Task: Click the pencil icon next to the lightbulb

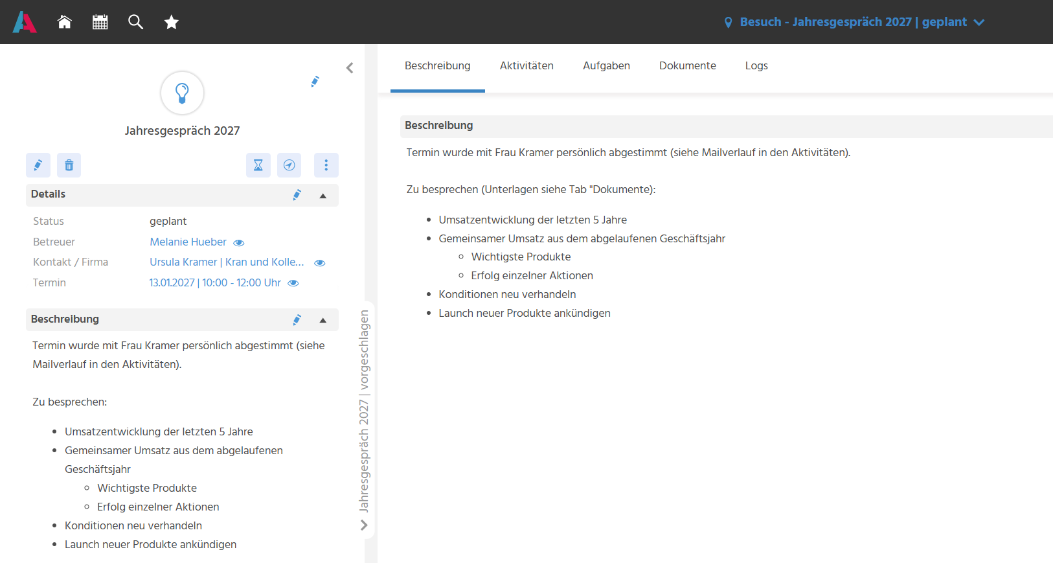Action: (x=315, y=82)
